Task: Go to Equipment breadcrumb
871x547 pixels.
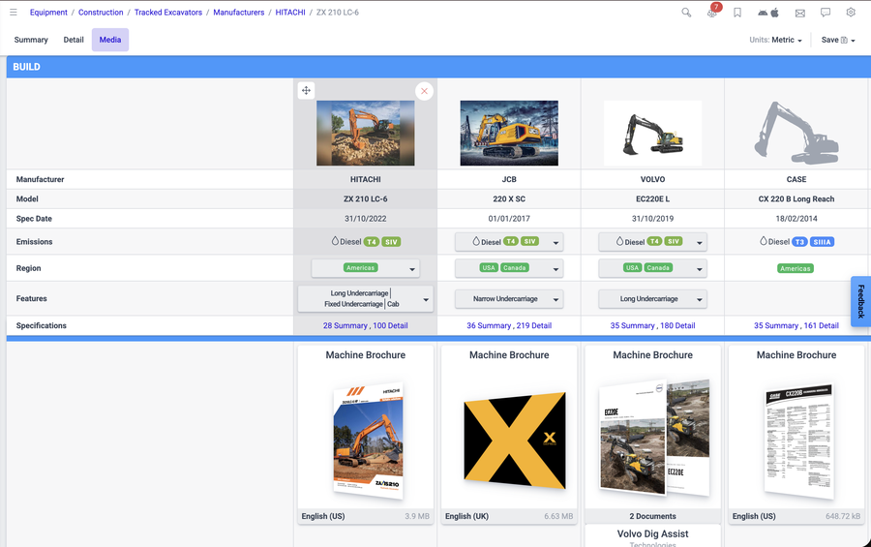Action: pos(48,13)
